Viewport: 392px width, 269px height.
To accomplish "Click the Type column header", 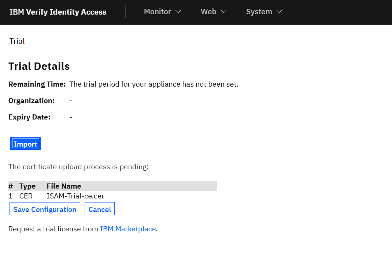I will coord(27,186).
